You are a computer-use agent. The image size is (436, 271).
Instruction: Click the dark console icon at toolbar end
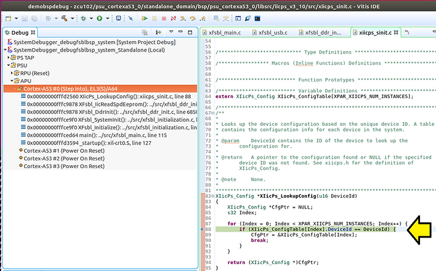tap(257, 18)
